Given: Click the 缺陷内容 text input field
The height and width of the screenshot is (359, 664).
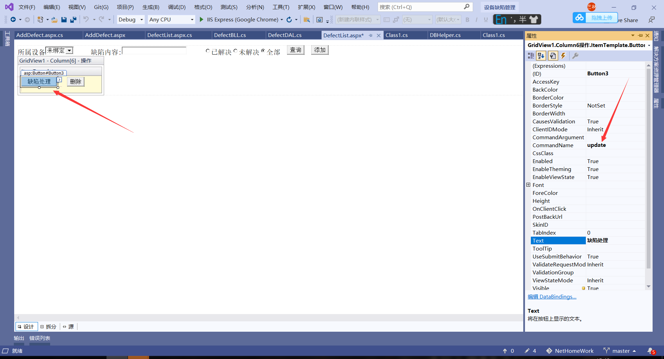Looking at the screenshot, I should 154,50.
